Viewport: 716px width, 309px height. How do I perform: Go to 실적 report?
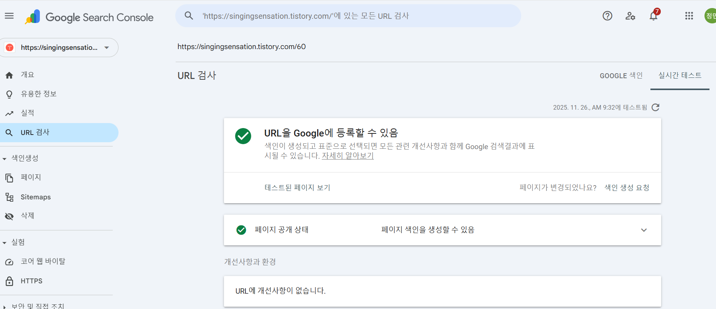(59, 113)
